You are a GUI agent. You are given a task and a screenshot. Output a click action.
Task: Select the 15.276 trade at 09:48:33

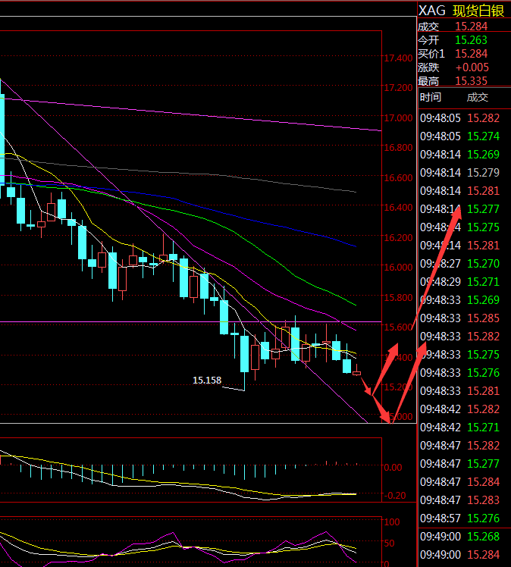[484, 373]
